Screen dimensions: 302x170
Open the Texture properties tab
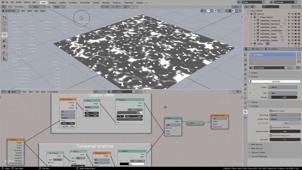coord(245,118)
